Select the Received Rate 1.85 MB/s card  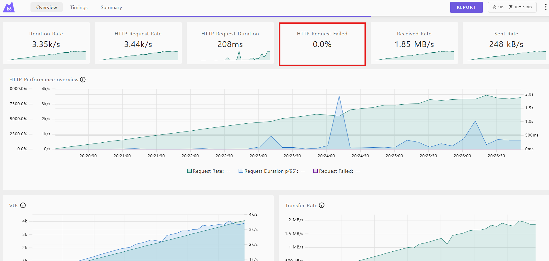[x=414, y=43]
